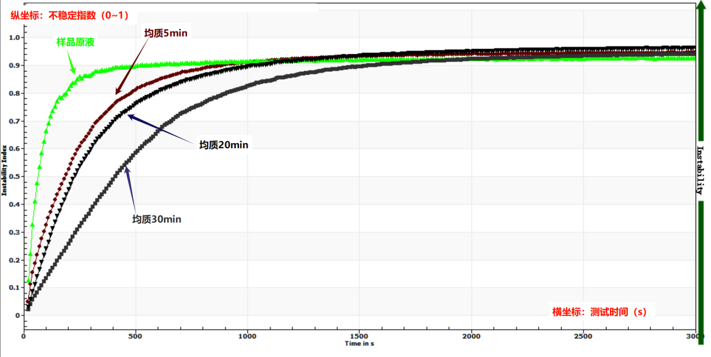Click the 1.0 tick on vertical axis
The width and height of the screenshot is (711, 357).
(13, 38)
